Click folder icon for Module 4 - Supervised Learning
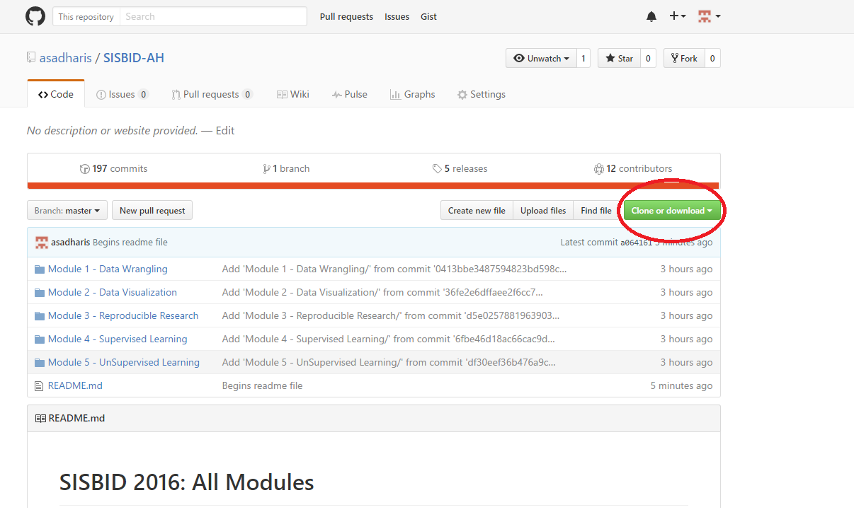This screenshot has height=529, width=854. pyautogui.click(x=40, y=339)
